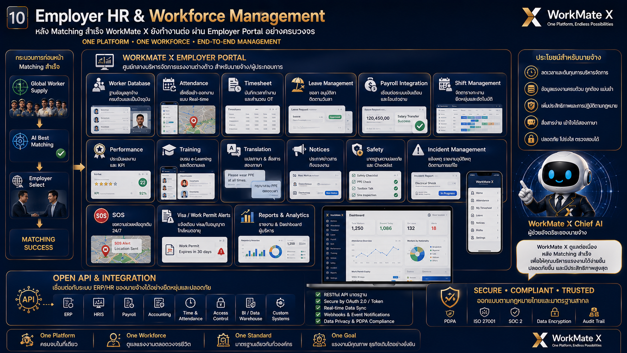Click the Custom Systems gear icon

(280, 302)
